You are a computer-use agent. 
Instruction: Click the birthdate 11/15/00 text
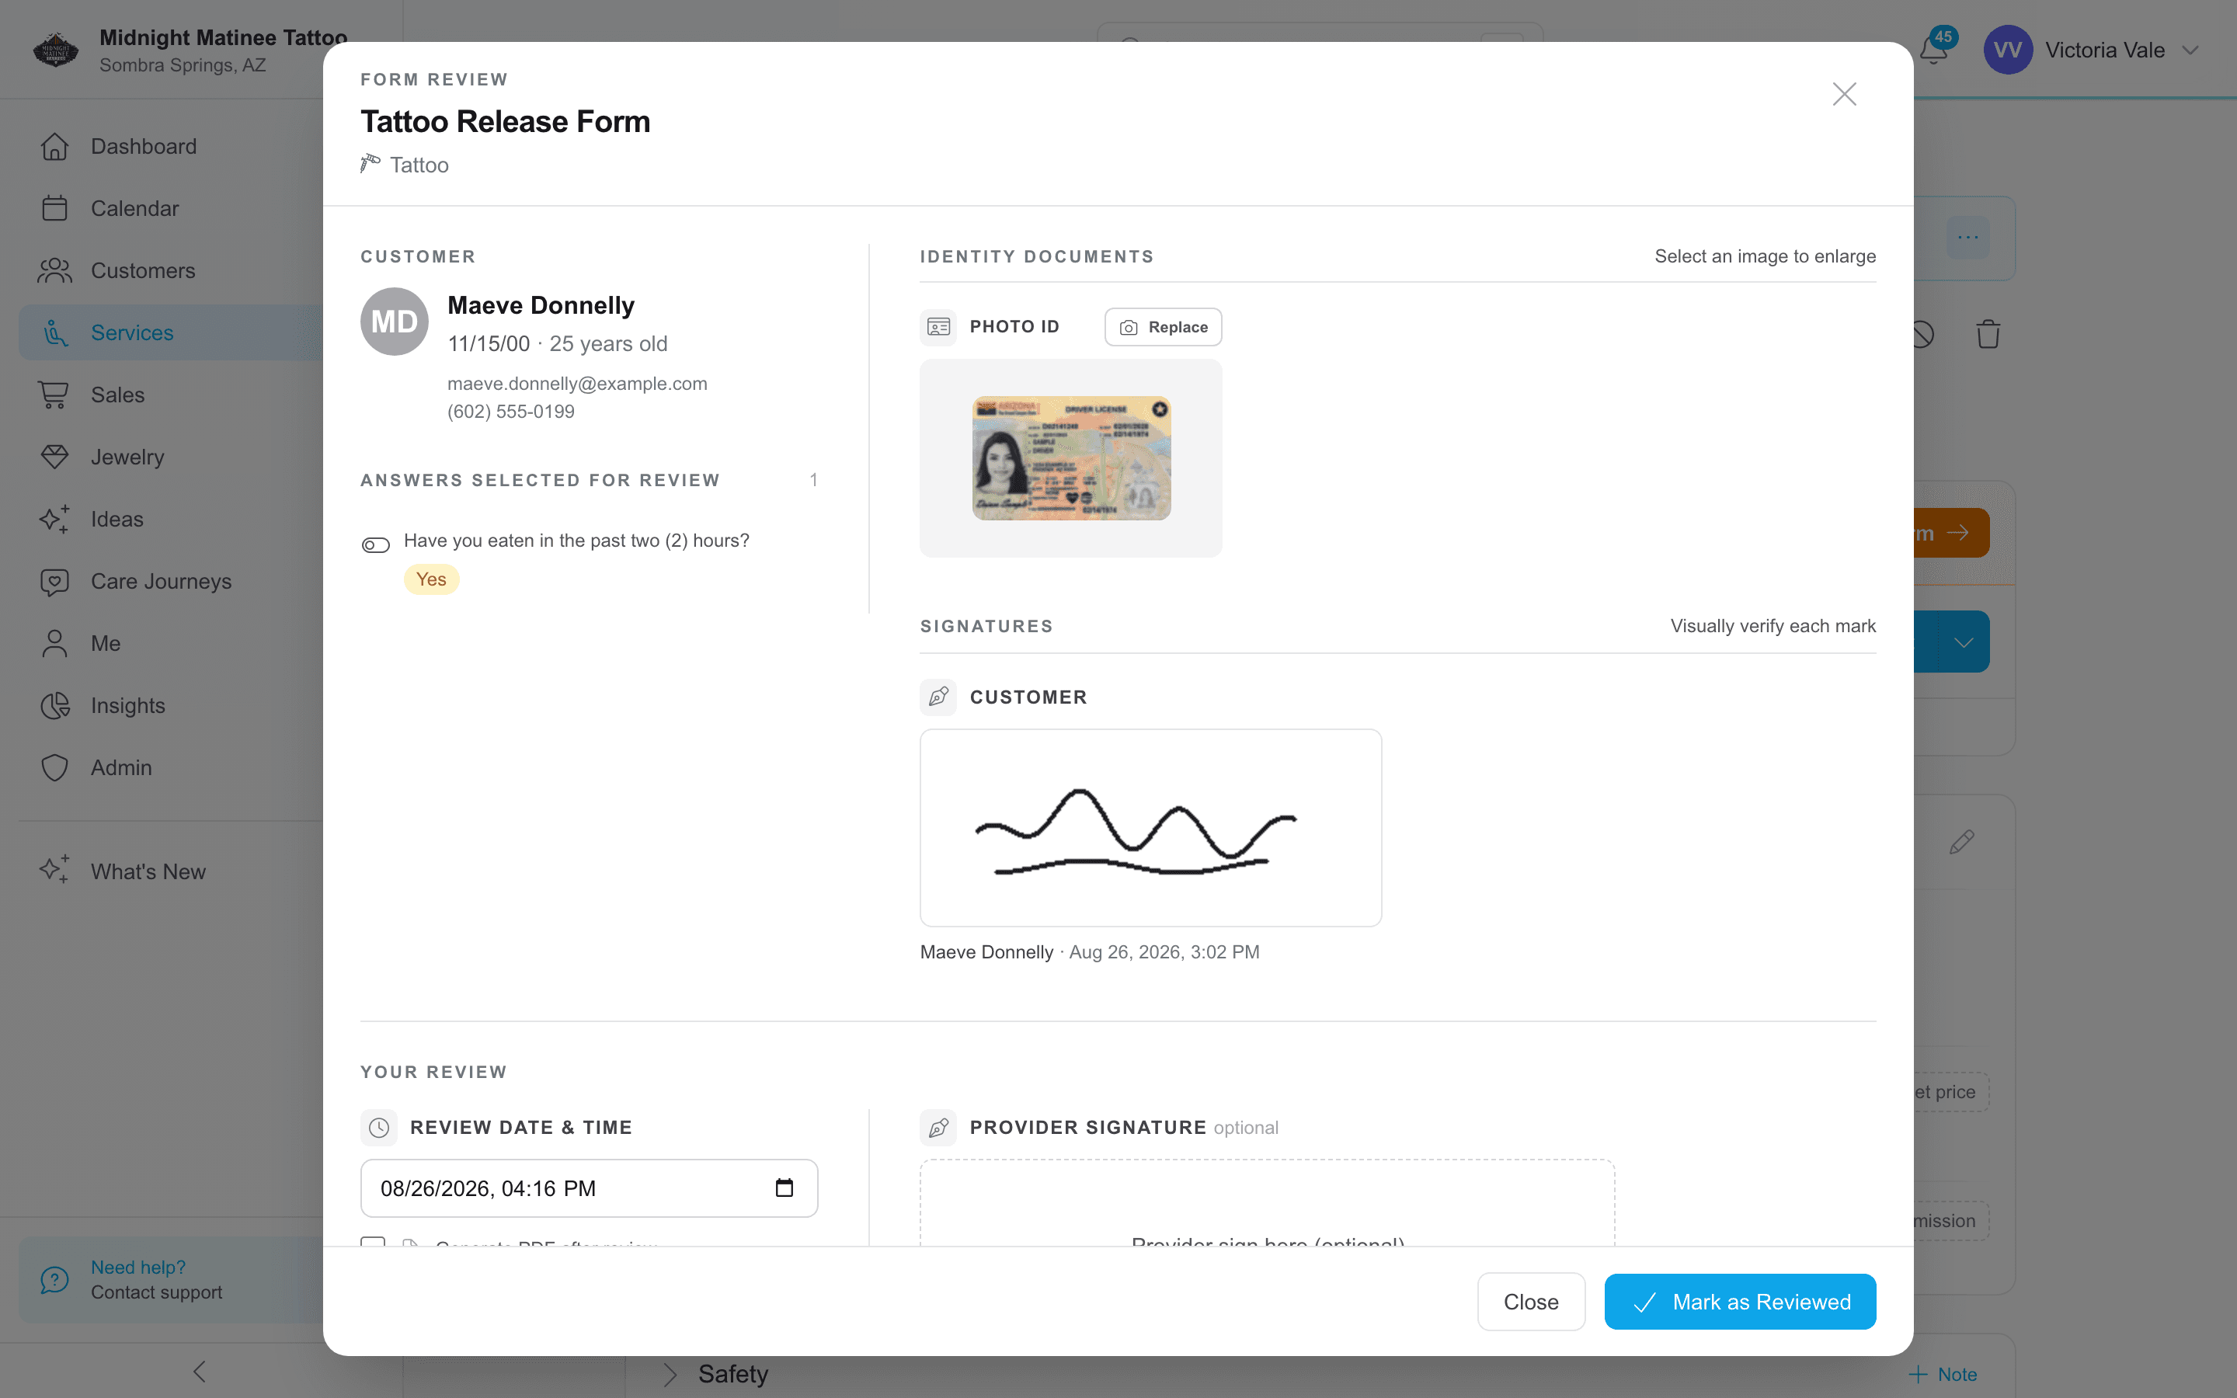(488, 344)
